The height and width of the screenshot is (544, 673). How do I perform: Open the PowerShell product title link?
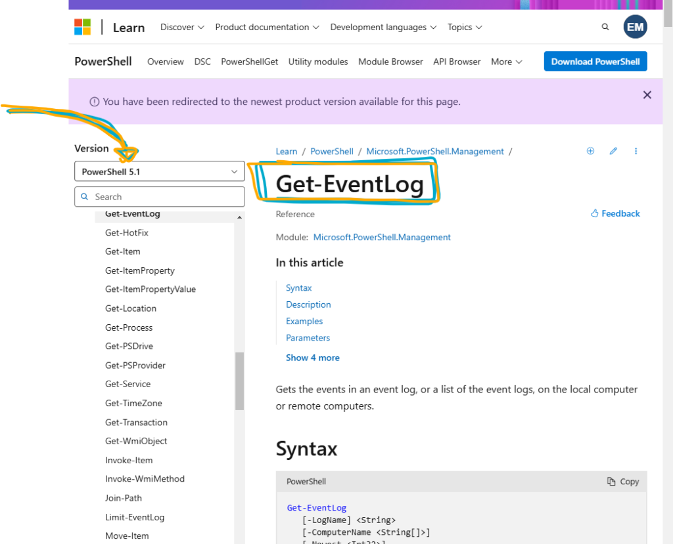103,61
